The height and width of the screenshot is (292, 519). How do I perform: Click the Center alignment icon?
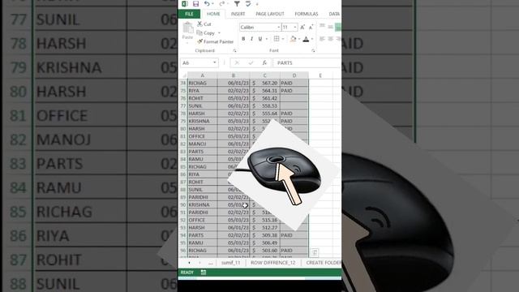tap(330, 39)
